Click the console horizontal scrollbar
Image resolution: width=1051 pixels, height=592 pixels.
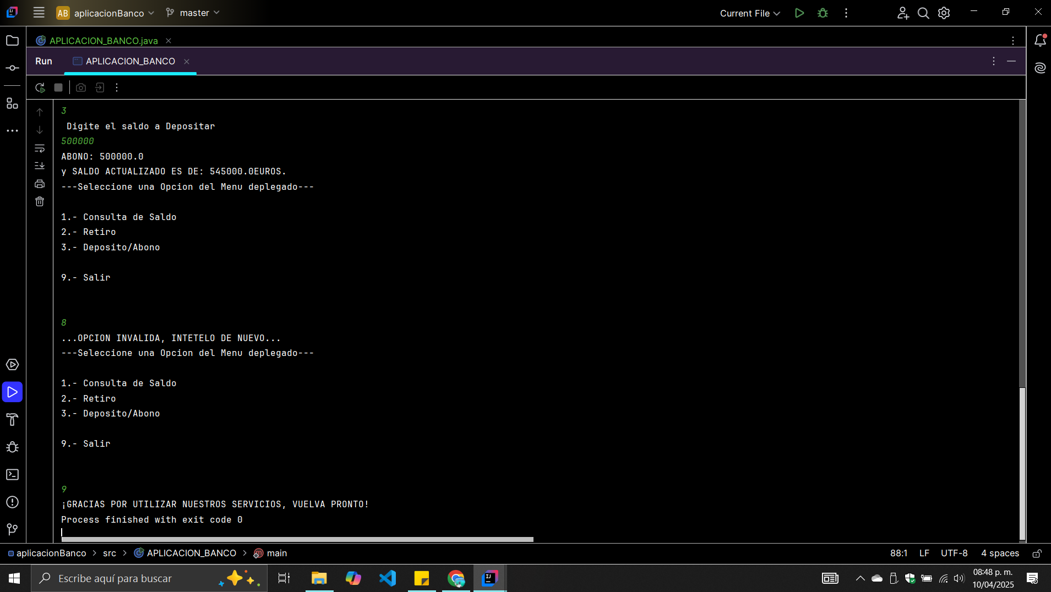coord(297,539)
